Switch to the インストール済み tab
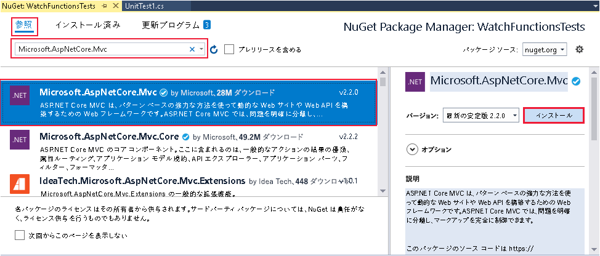Image resolution: width=600 pixels, height=256 pixels. pos(87,25)
